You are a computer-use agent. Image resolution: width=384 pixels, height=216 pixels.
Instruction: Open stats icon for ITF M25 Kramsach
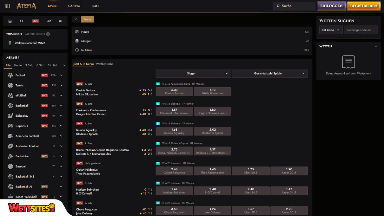pyautogui.click(x=158, y=163)
